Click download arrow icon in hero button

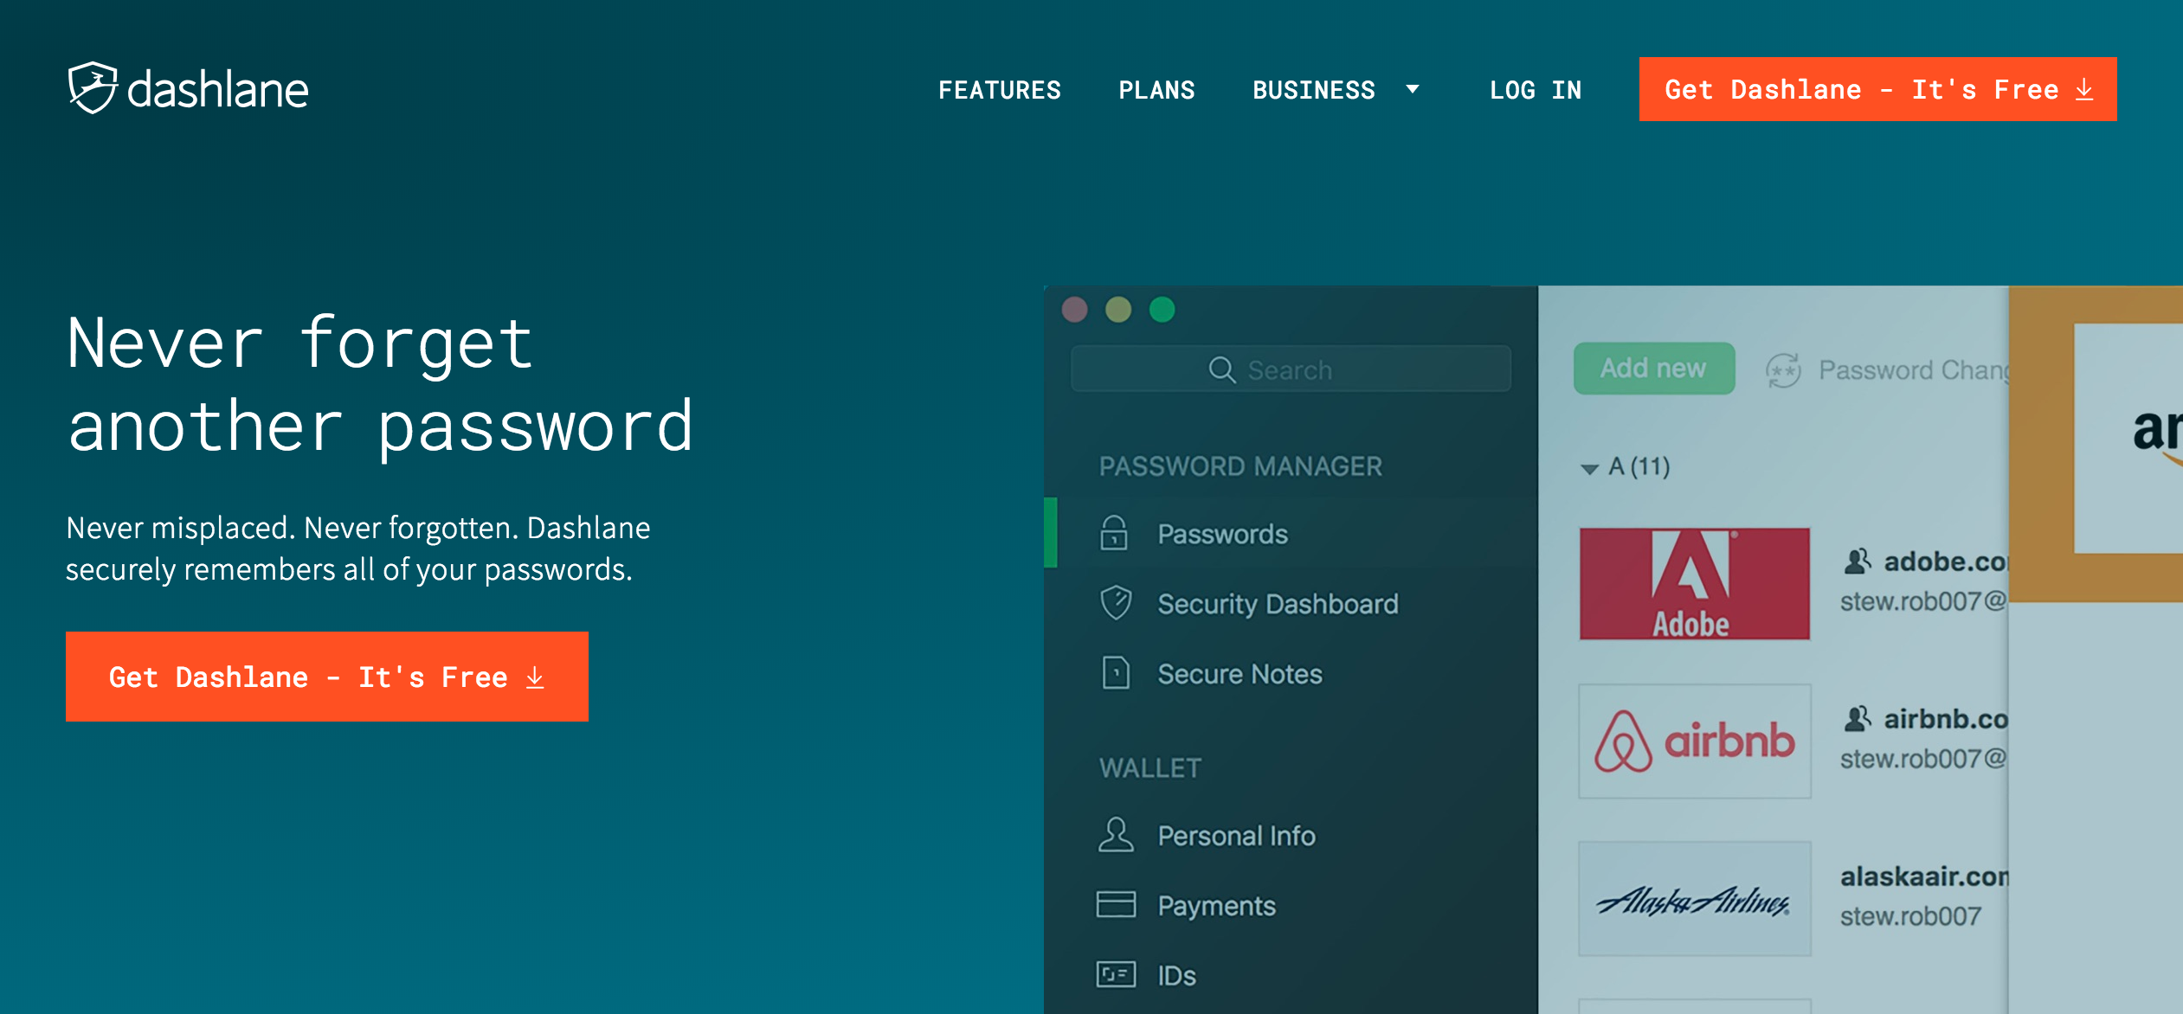[x=535, y=677]
